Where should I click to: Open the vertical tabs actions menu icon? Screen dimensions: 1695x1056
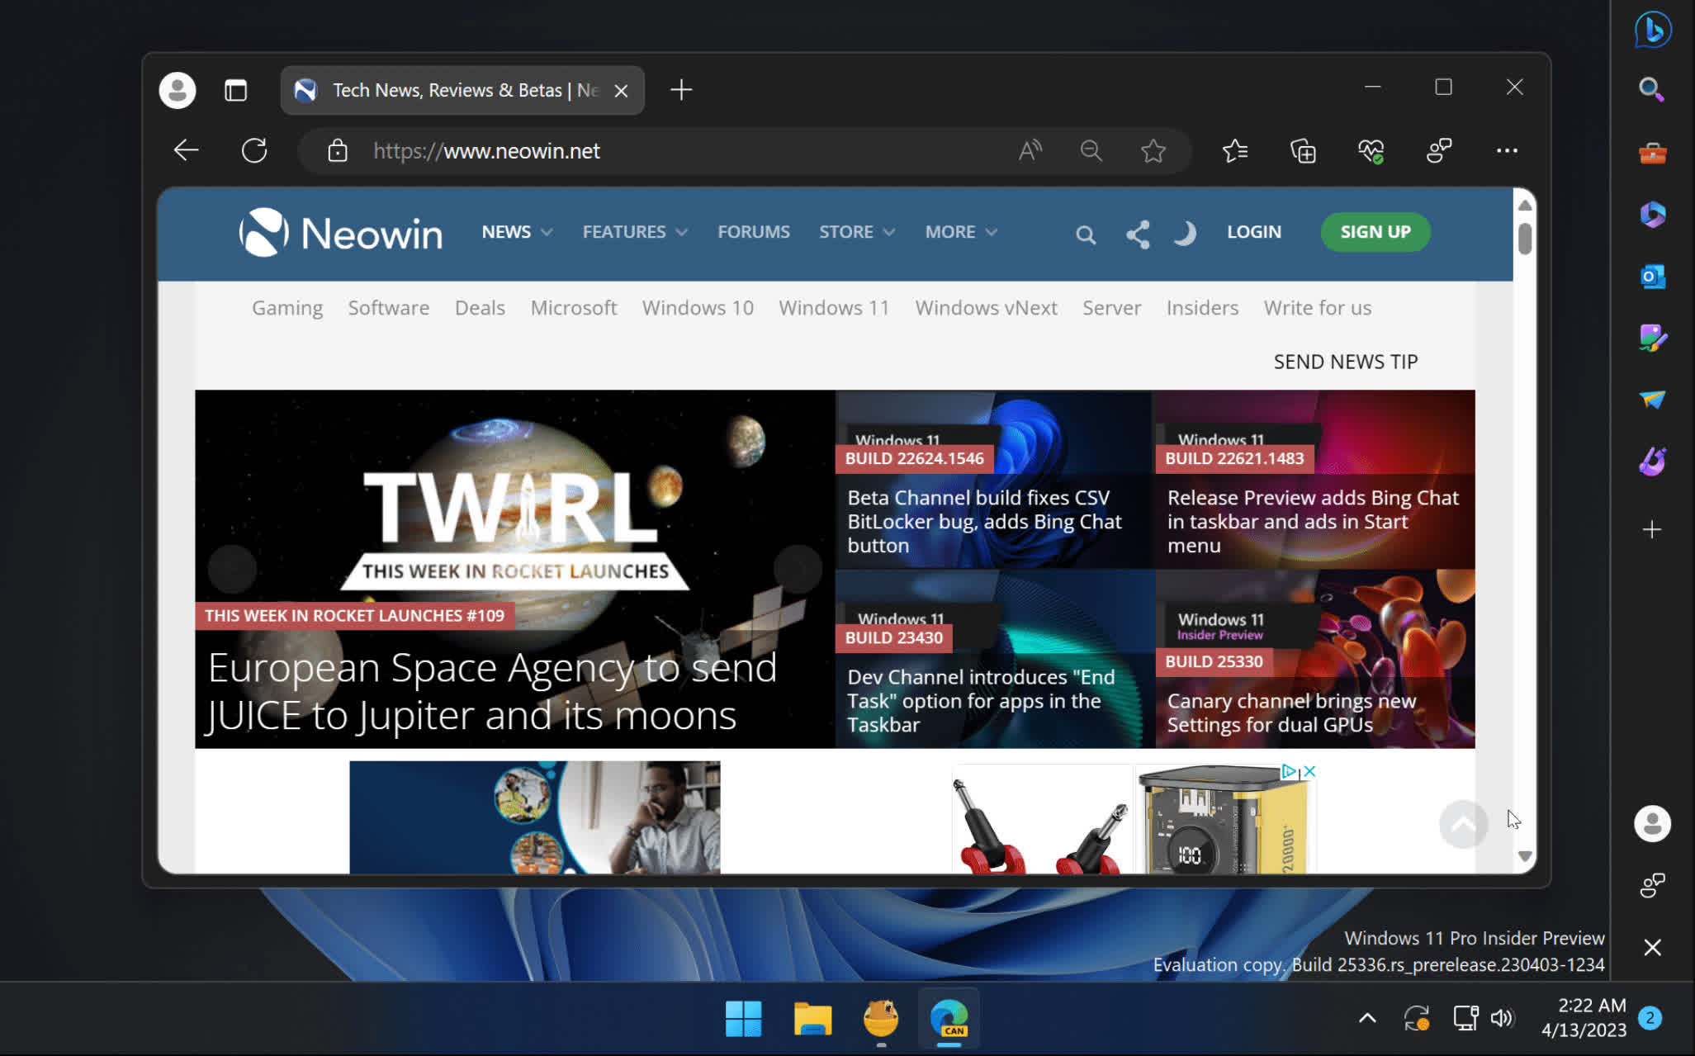(235, 90)
